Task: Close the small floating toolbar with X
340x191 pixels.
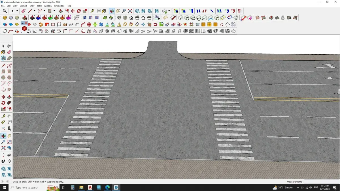Action: point(26,23)
